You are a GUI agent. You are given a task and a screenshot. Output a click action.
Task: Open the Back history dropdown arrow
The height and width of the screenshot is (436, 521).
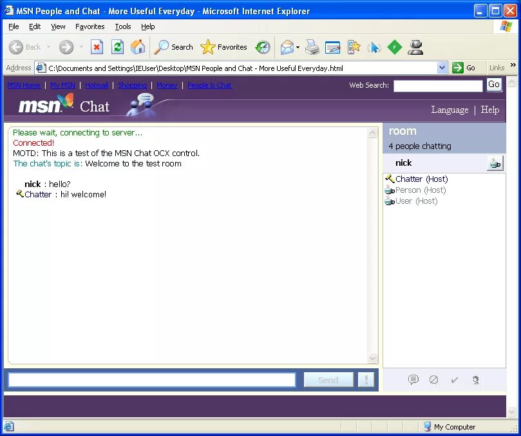click(x=48, y=47)
